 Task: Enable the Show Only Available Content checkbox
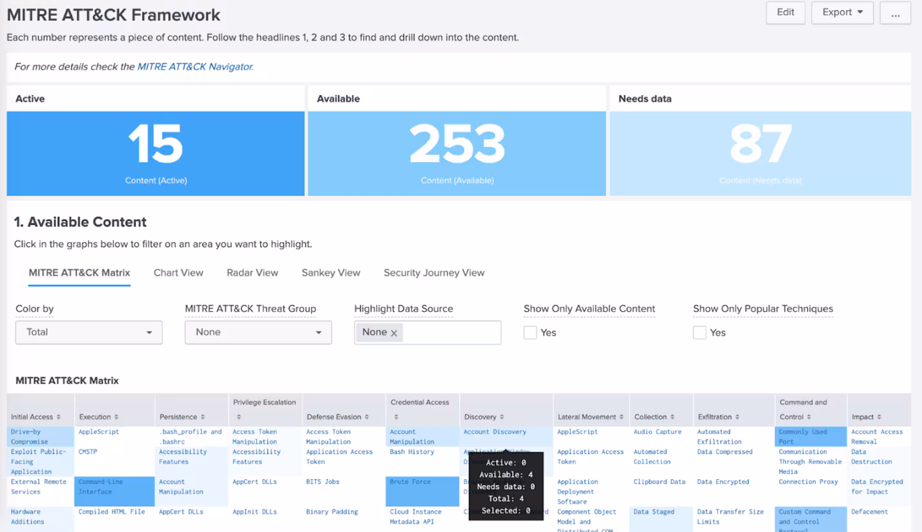pyautogui.click(x=529, y=332)
